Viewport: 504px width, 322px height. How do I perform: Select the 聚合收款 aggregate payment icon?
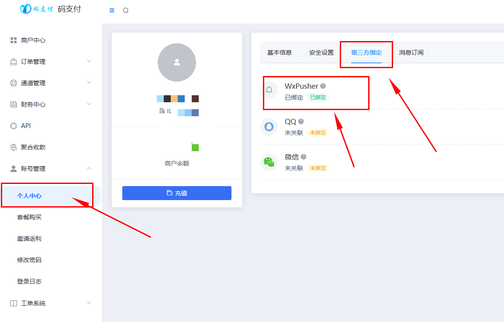click(x=13, y=147)
